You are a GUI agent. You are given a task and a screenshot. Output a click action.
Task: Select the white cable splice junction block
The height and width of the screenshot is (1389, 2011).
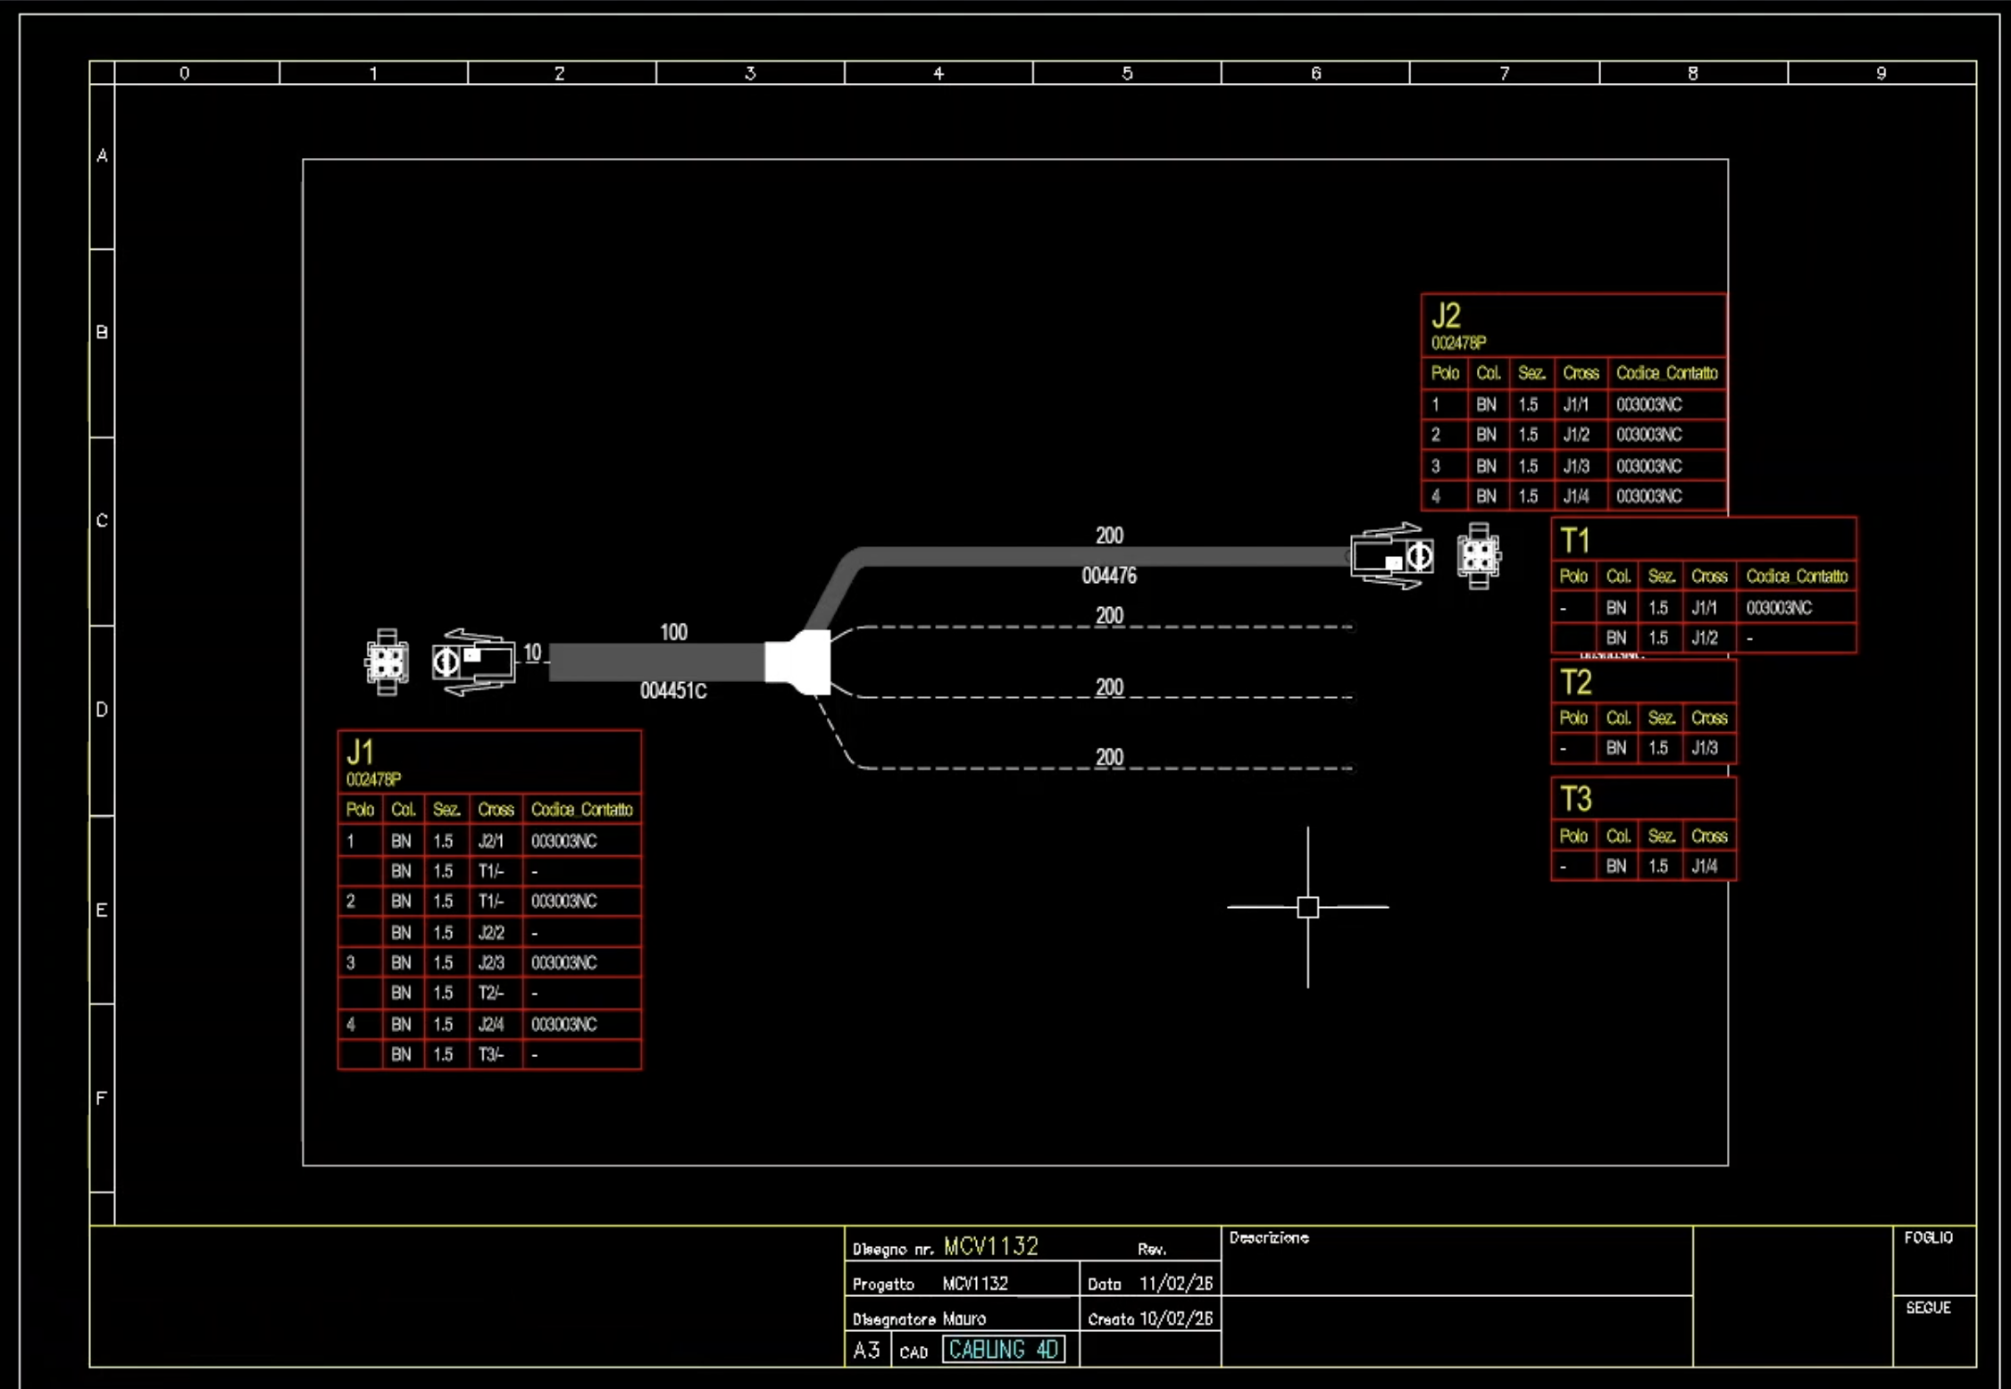pos(799,661)
